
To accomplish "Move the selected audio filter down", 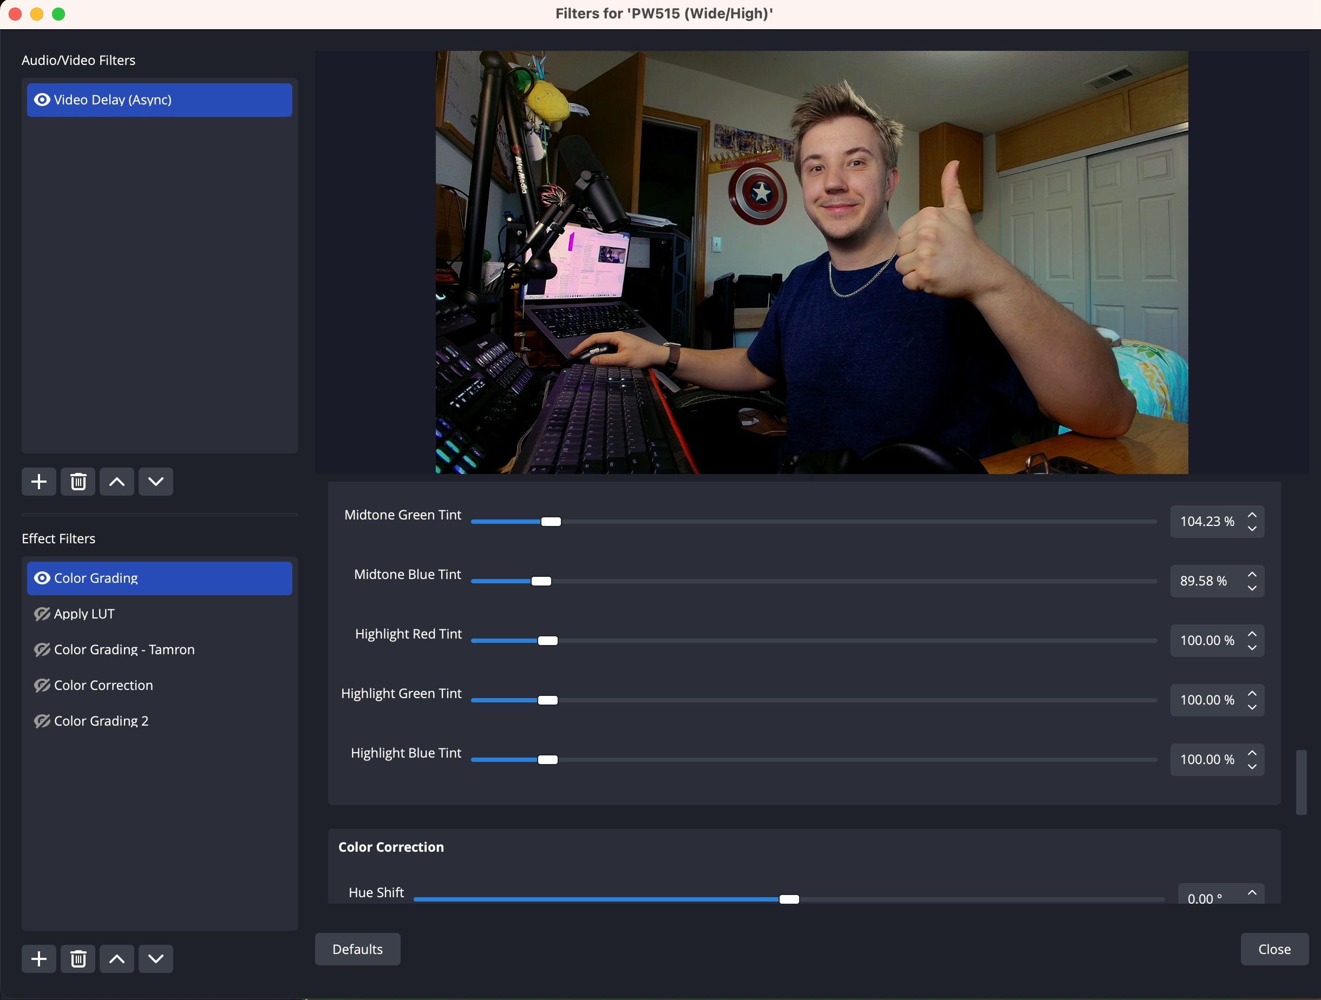I will (155, 481).
